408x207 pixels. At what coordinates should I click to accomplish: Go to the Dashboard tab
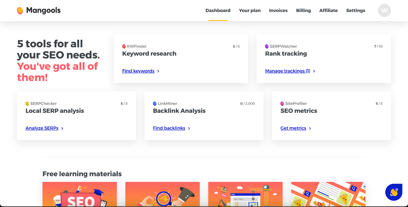(x=218, y=10)
